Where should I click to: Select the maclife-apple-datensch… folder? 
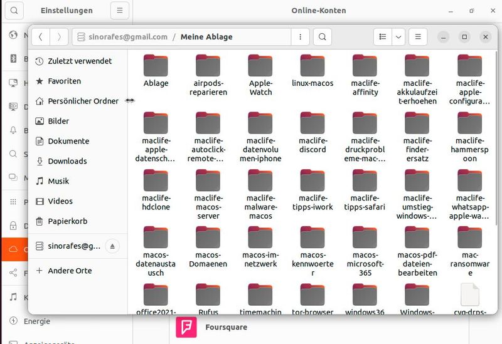[156, 137]
